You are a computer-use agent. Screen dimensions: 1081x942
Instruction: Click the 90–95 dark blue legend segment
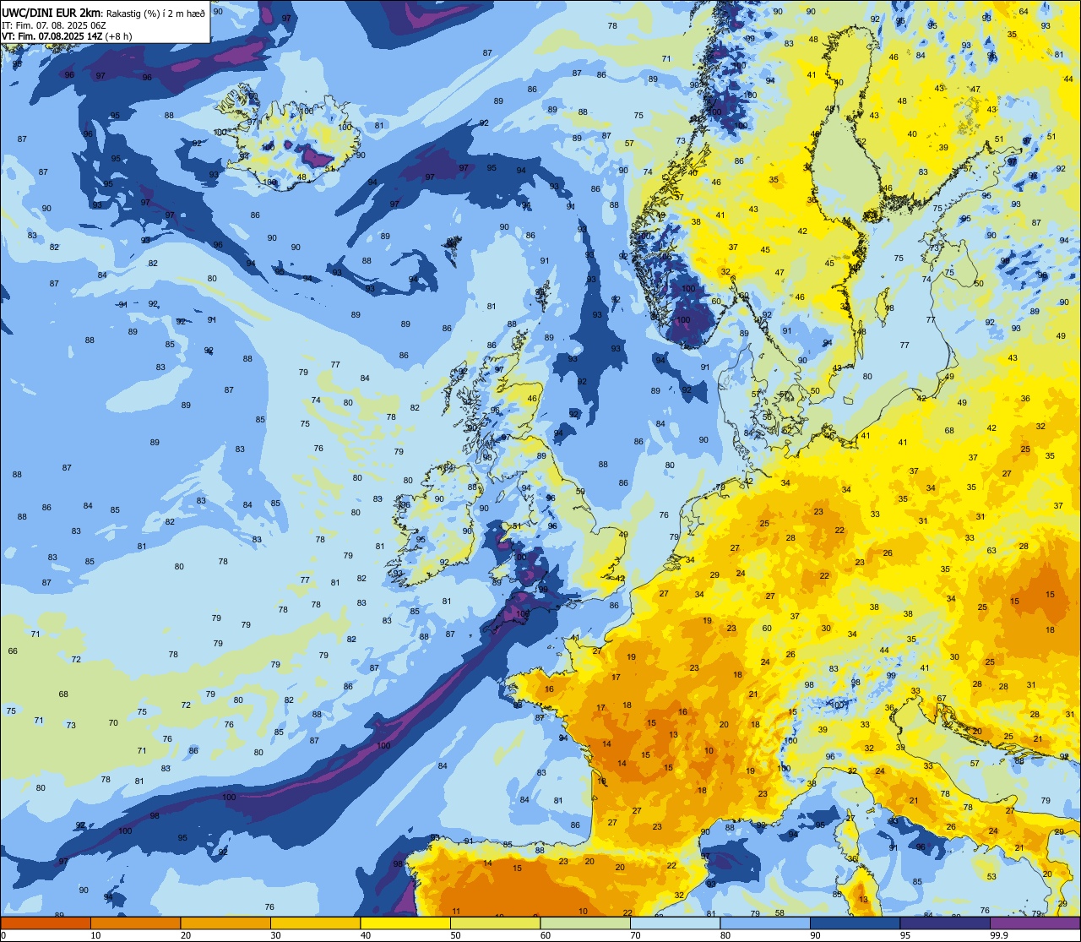click(x=855, y=923)
